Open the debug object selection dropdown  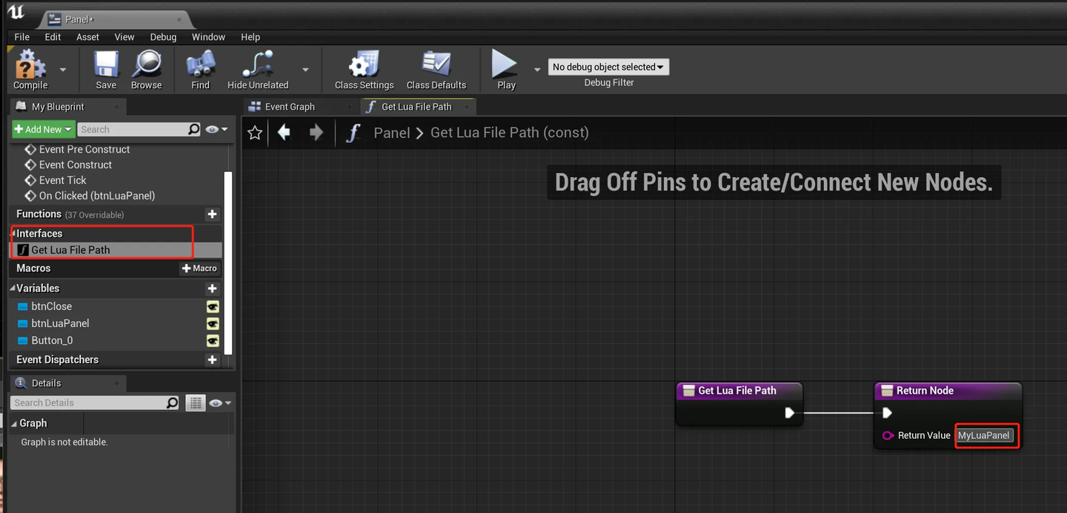(608, 67)
